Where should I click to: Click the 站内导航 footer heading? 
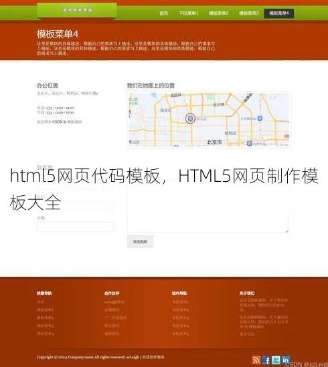tap(179, 293)
